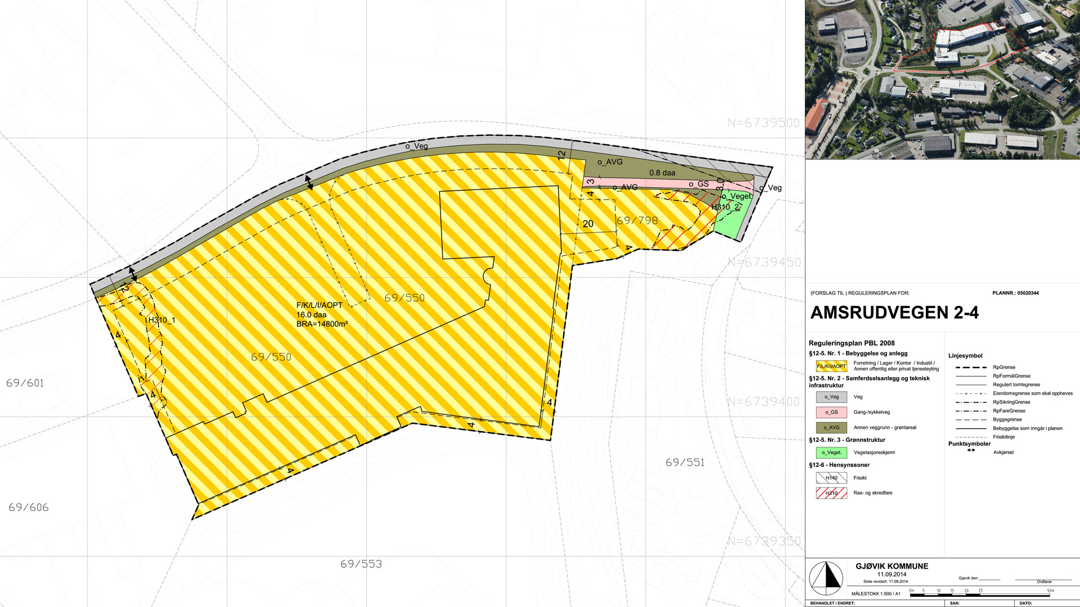Click the RpFormålGrense line sample
1080x607 pixels.
971,376
